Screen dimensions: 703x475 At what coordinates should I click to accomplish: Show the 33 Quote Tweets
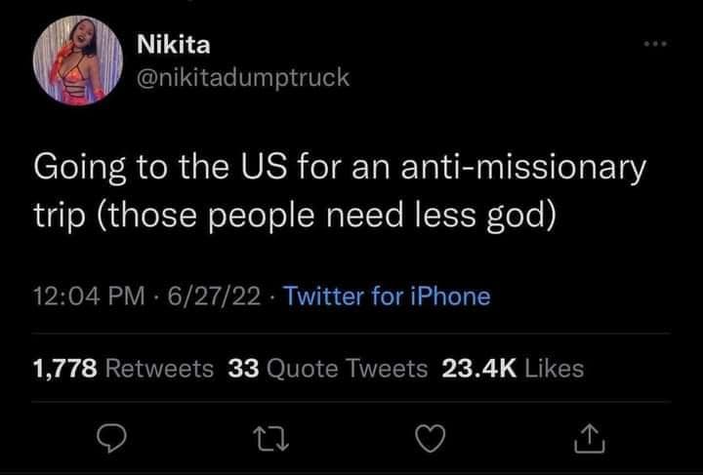pyautogui.click(x=327, y=368)
